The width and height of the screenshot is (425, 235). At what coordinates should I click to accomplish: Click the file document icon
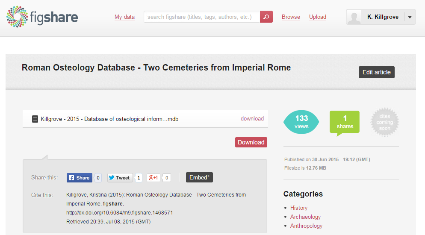coord(35,119)
